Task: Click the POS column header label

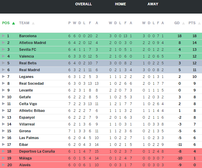Action: pos(6,23)
